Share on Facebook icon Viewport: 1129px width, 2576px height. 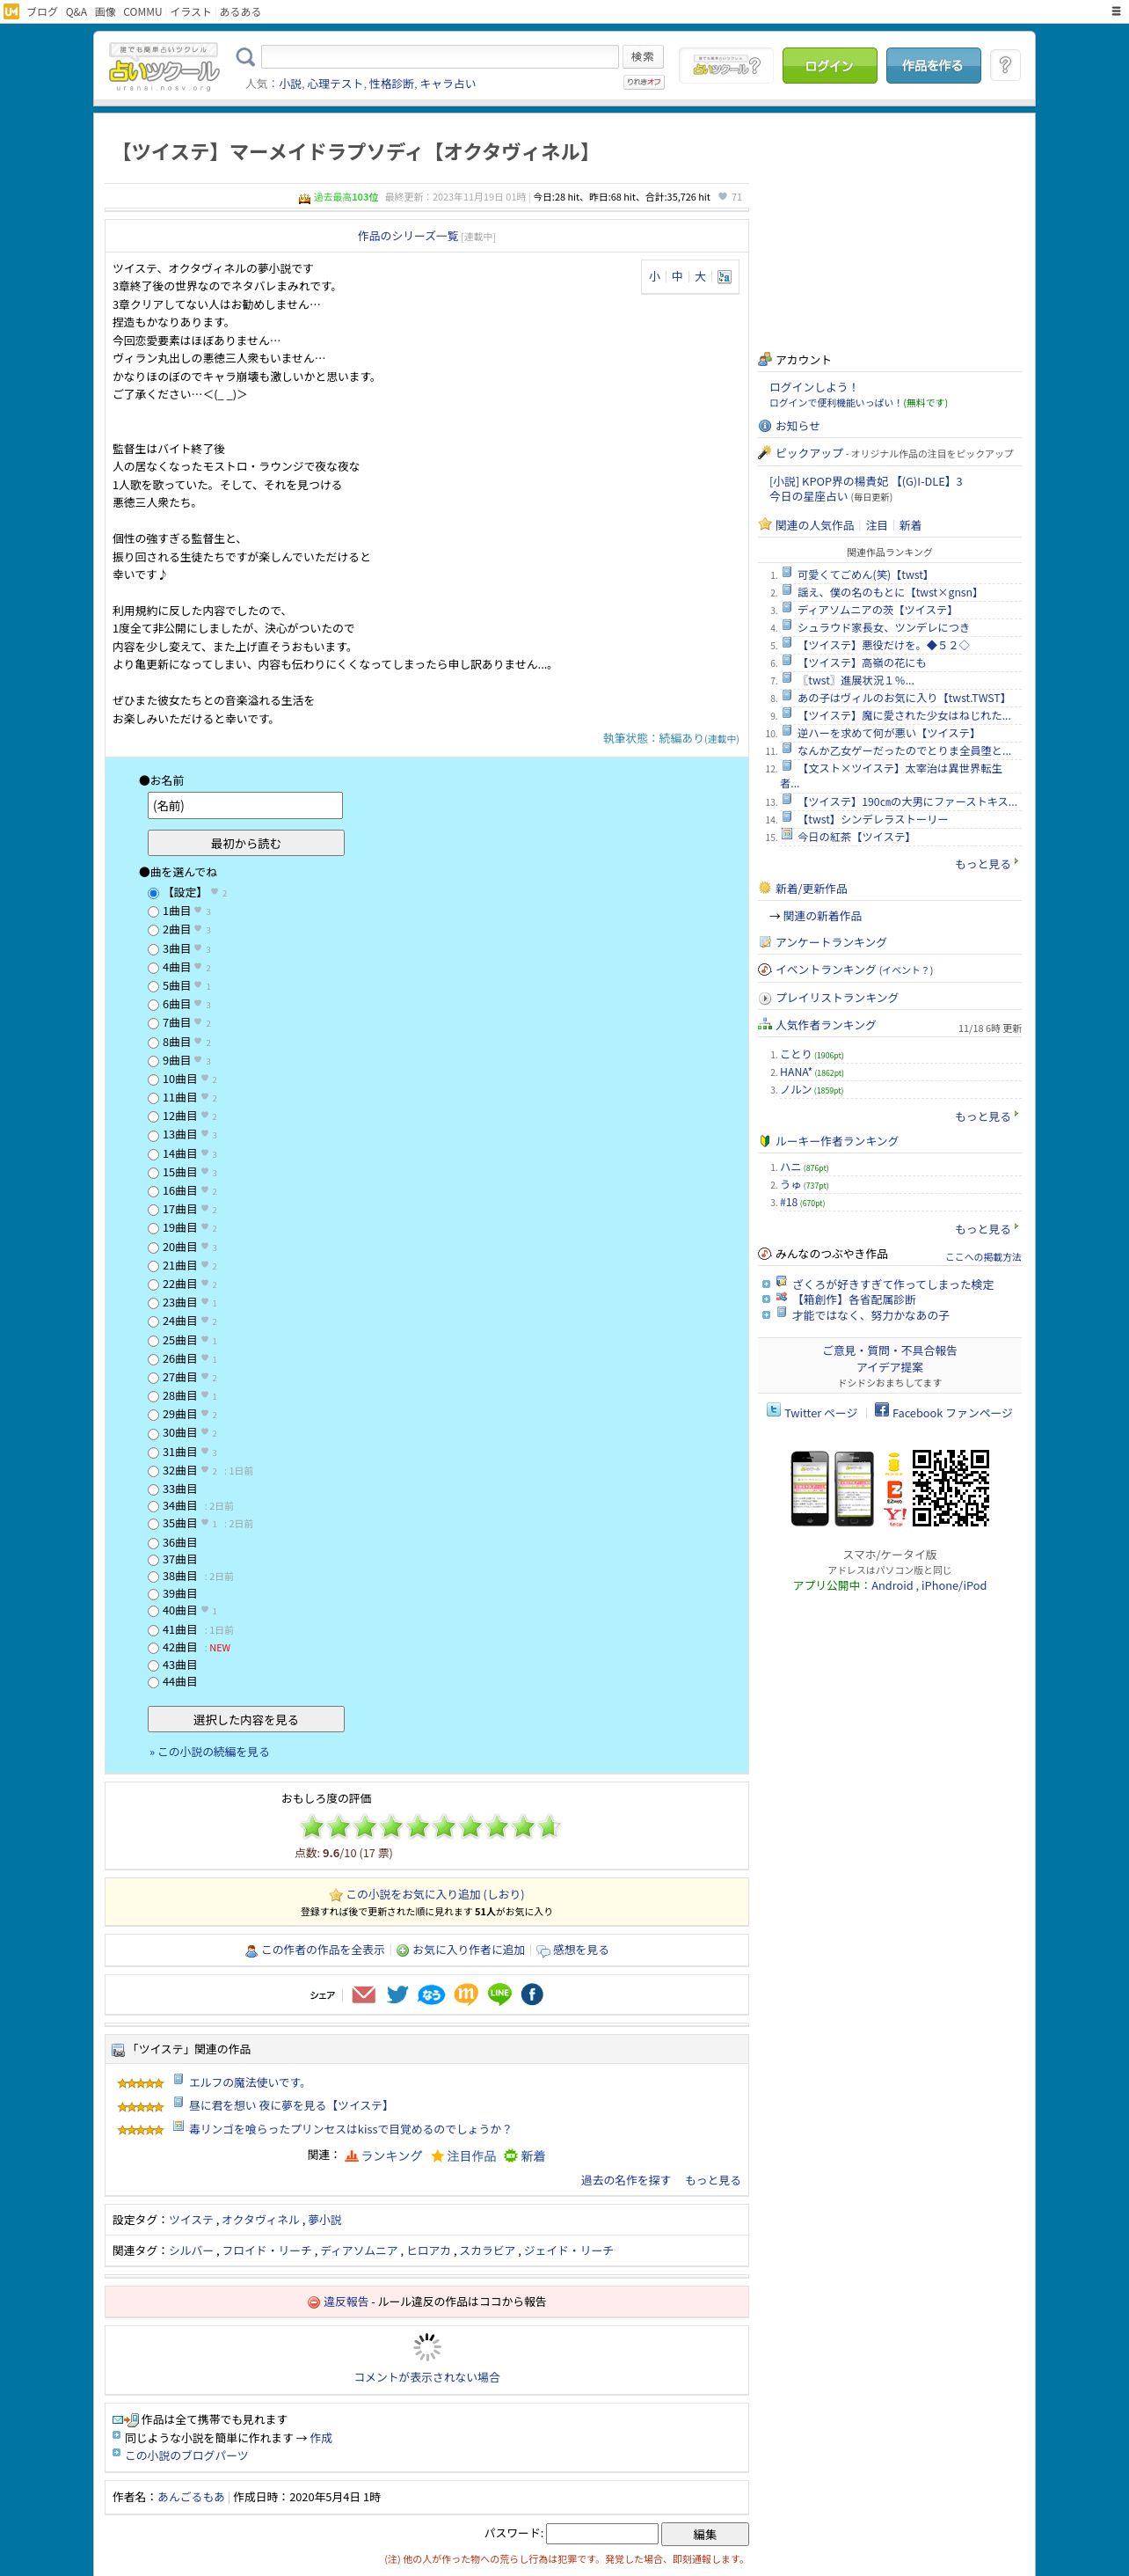pos(533,1994)
